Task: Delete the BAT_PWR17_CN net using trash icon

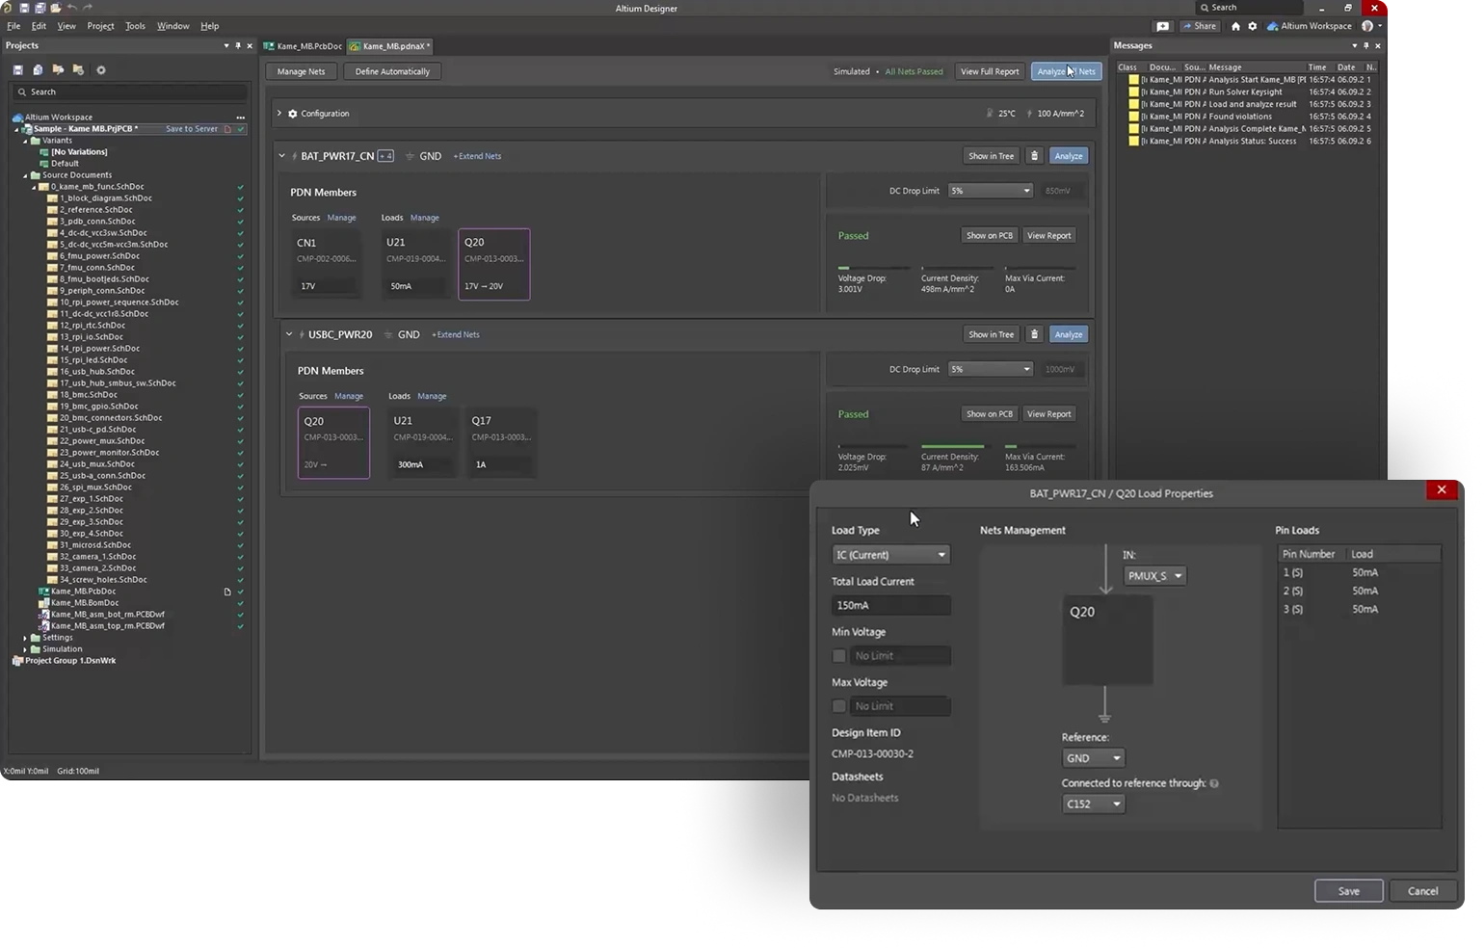Action: [x=1035, y=156]
